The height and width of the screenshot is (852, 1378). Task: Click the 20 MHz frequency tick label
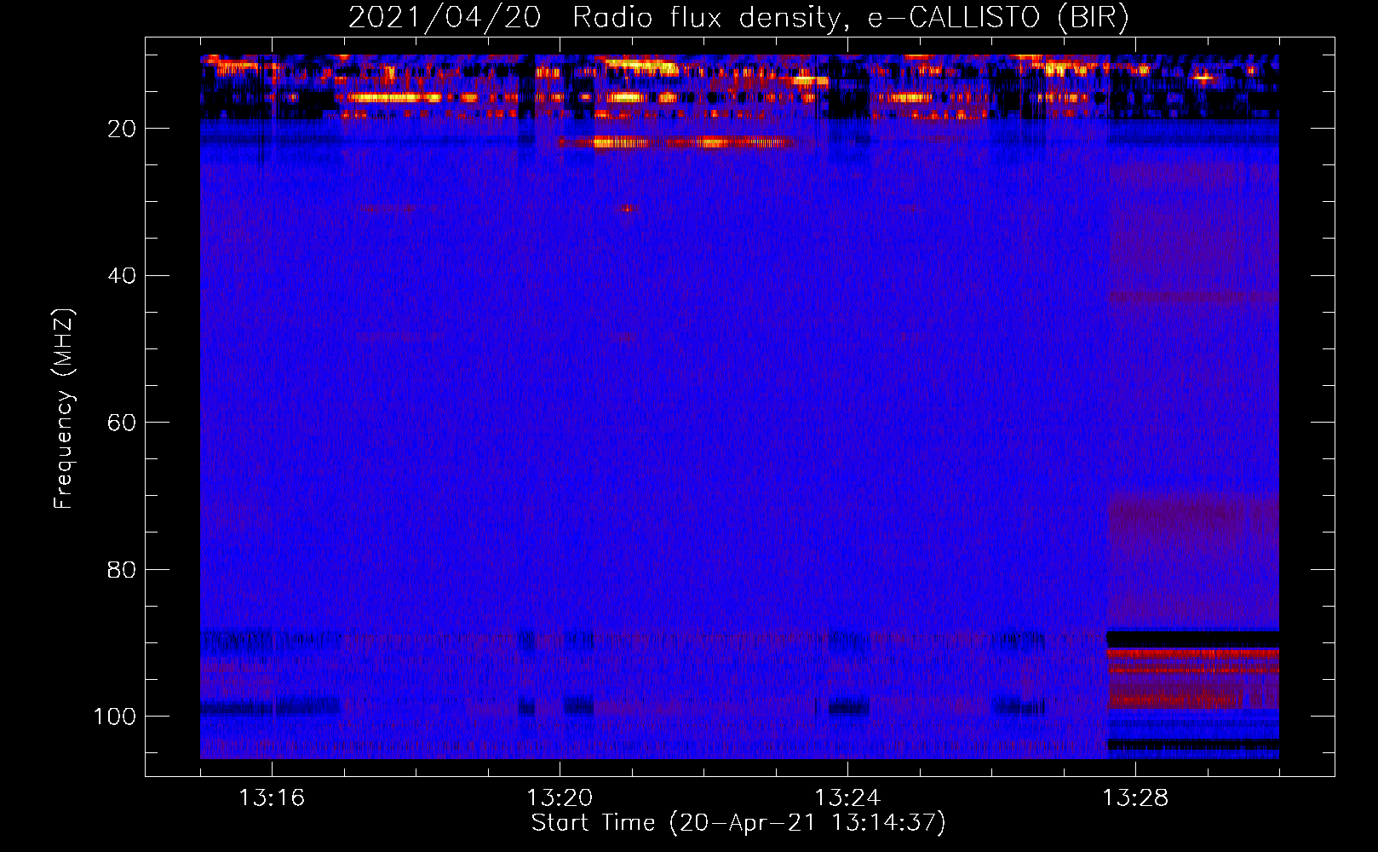click(122, 129)
